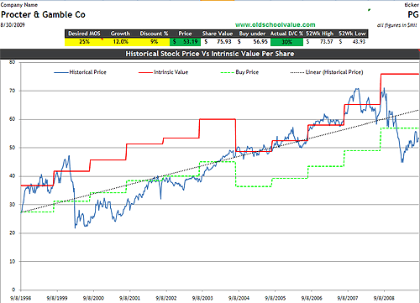Select the Linear (Historical Price) legend entry
This screenshot has width=420, height=303.
pos(327,72)
